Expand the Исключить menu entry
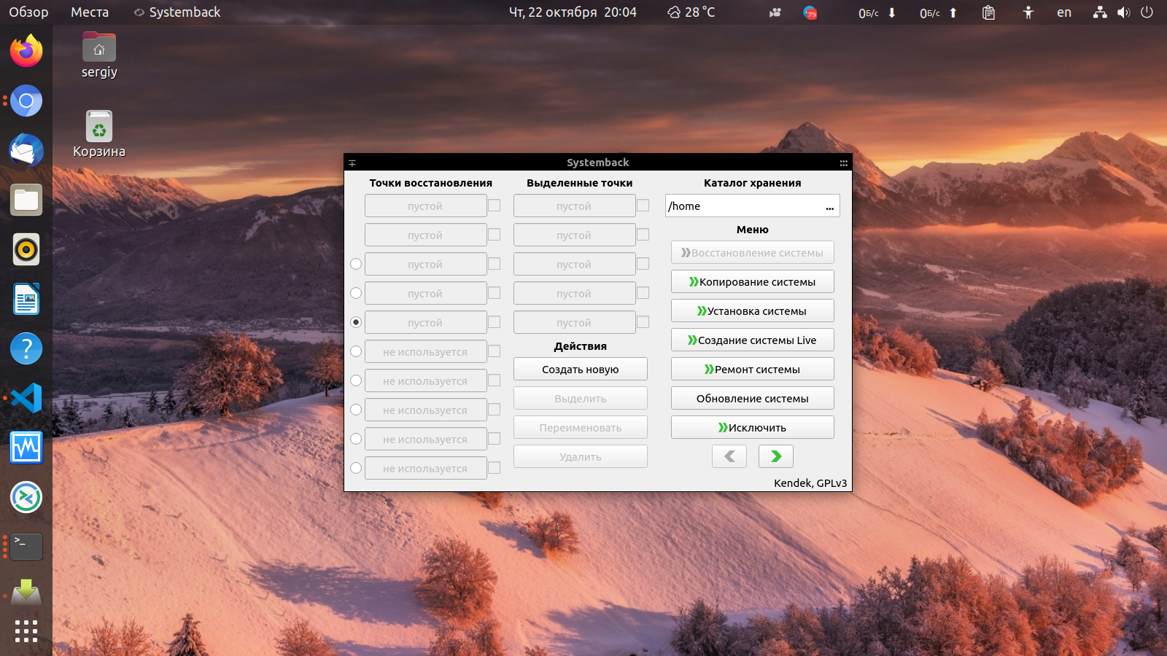Image resolution: width=1167 pixels, height=656 pixels. (753, 427)
